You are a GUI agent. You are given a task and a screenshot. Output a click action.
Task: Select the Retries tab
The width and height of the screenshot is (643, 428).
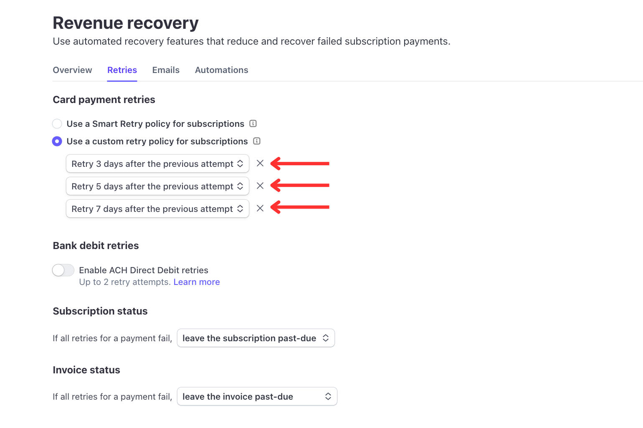122,70
